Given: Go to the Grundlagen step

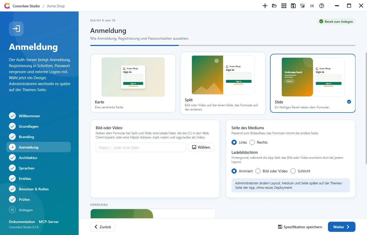Looking at the screenshot, I should click(x=39, y=126).
